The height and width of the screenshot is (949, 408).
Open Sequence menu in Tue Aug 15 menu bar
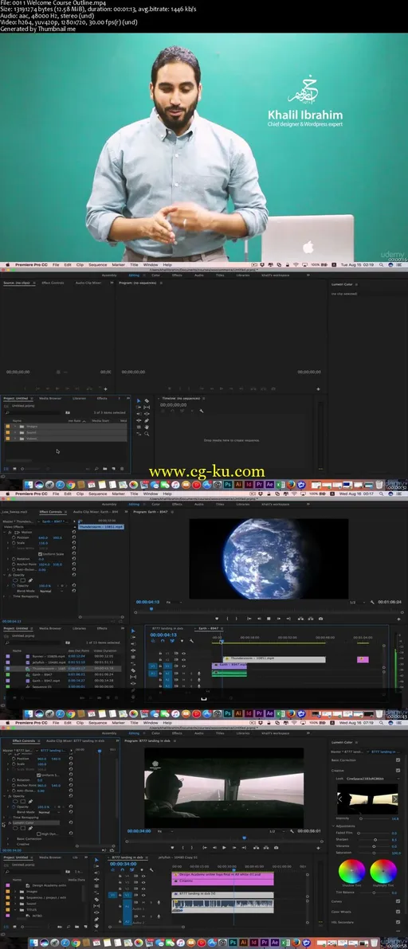pos(97,264)
